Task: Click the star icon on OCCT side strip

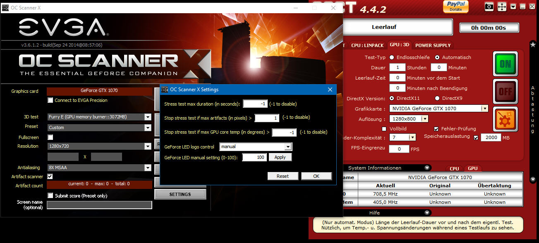Action: pyautogui.click(x=533, y=44)
